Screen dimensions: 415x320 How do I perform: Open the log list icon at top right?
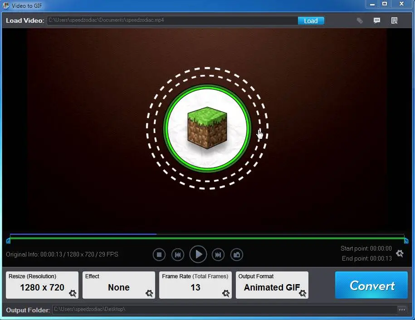(x=394, y=20)
